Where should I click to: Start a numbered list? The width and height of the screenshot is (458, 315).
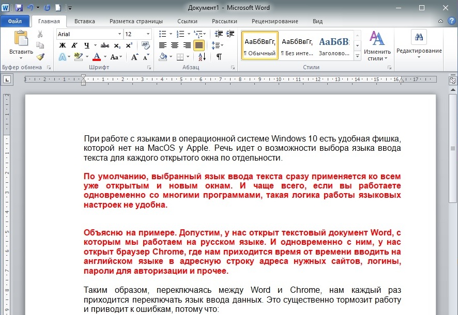[x=180, y=34]
